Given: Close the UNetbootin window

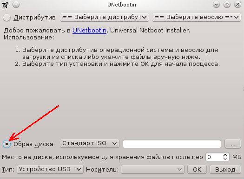Looking at the screenshot, I should (237, 5).
